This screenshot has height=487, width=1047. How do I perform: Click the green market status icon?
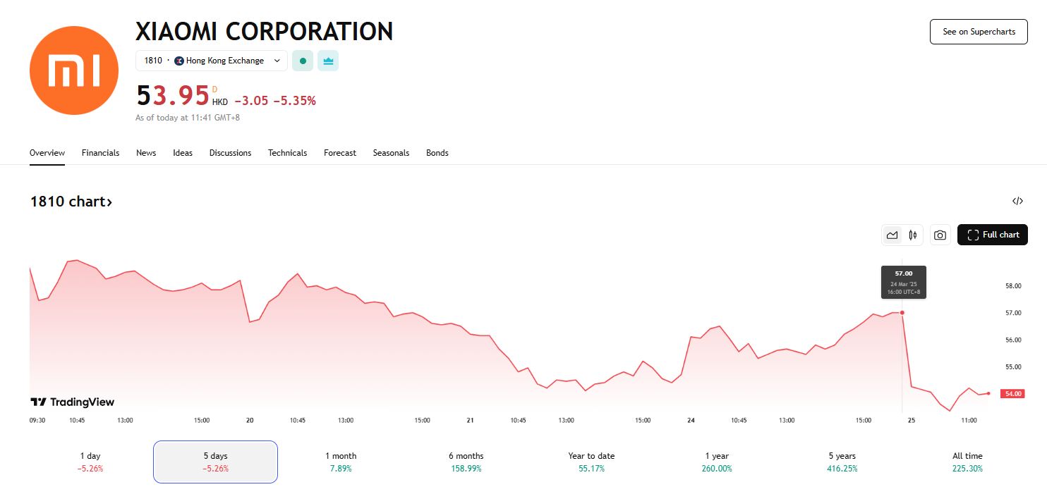coord(303,61)
